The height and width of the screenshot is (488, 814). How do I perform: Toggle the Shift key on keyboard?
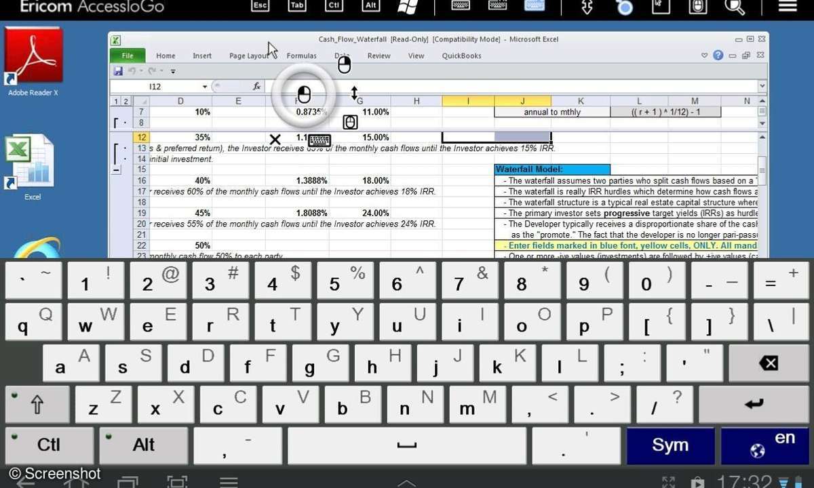pyautogui.click(x=37, y=405)
